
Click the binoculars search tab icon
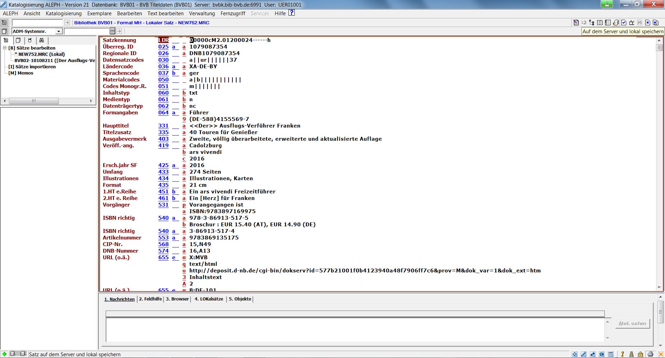click(x=42, y=40)
